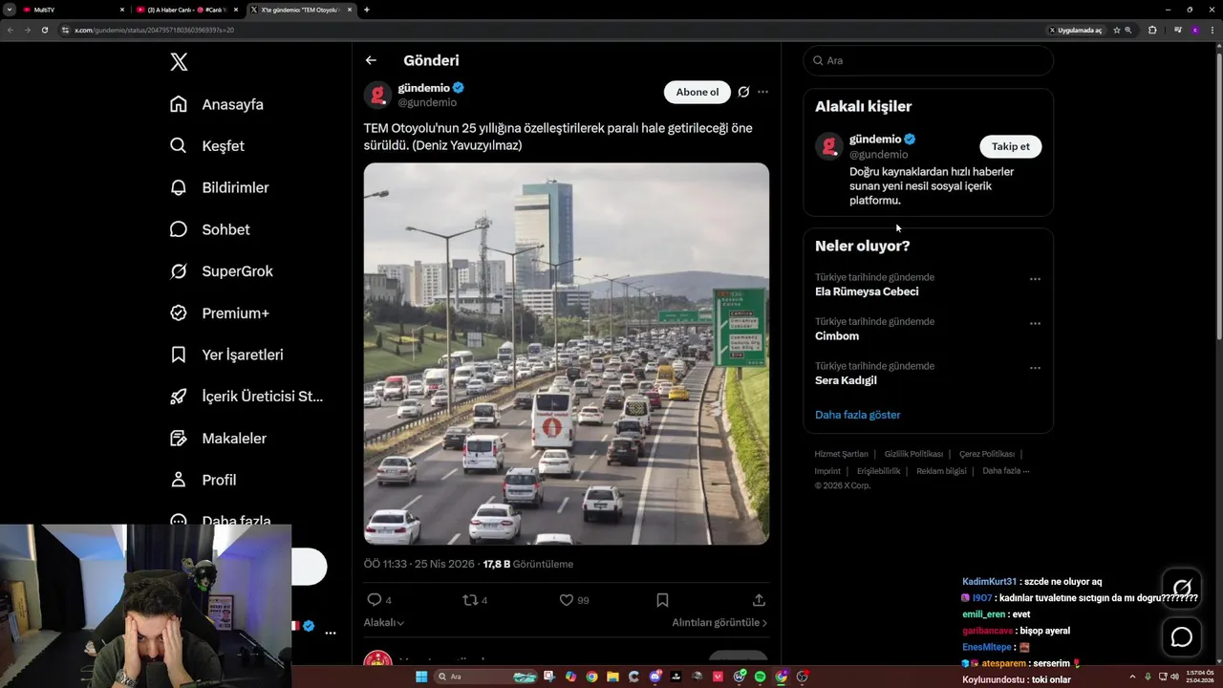Open trend Ela Rümeysa Cebeci
Viewport: 1223px width, 688px height.
click(x=867, y=291)
